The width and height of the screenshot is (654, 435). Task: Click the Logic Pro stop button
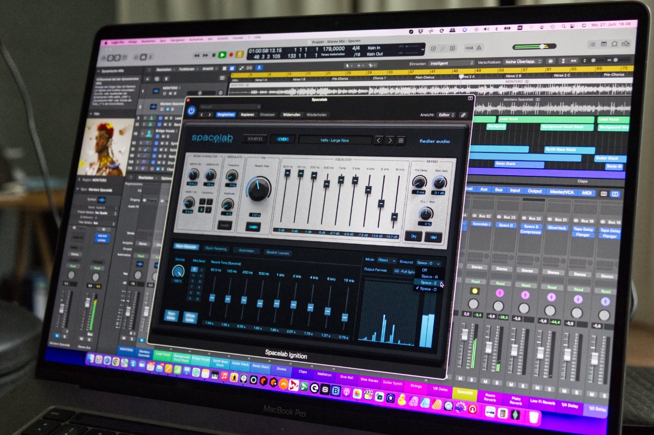pos(214,55)
